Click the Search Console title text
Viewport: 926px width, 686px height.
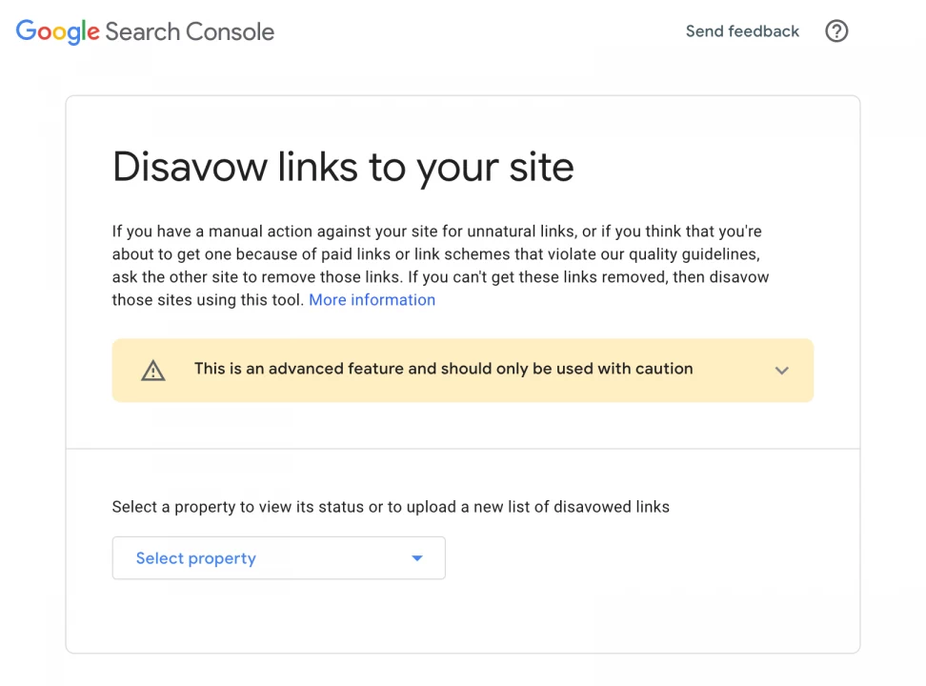pyautogui.click(x=190, y=31)
